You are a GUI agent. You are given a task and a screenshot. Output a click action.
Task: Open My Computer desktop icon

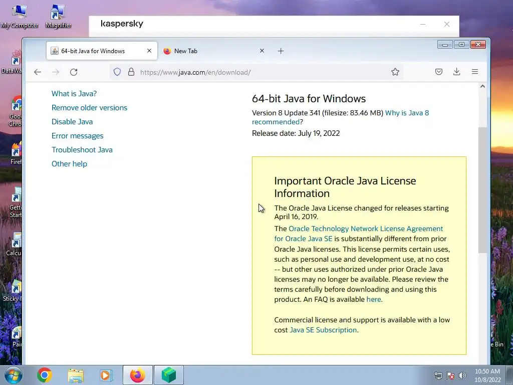pos(20,16)
